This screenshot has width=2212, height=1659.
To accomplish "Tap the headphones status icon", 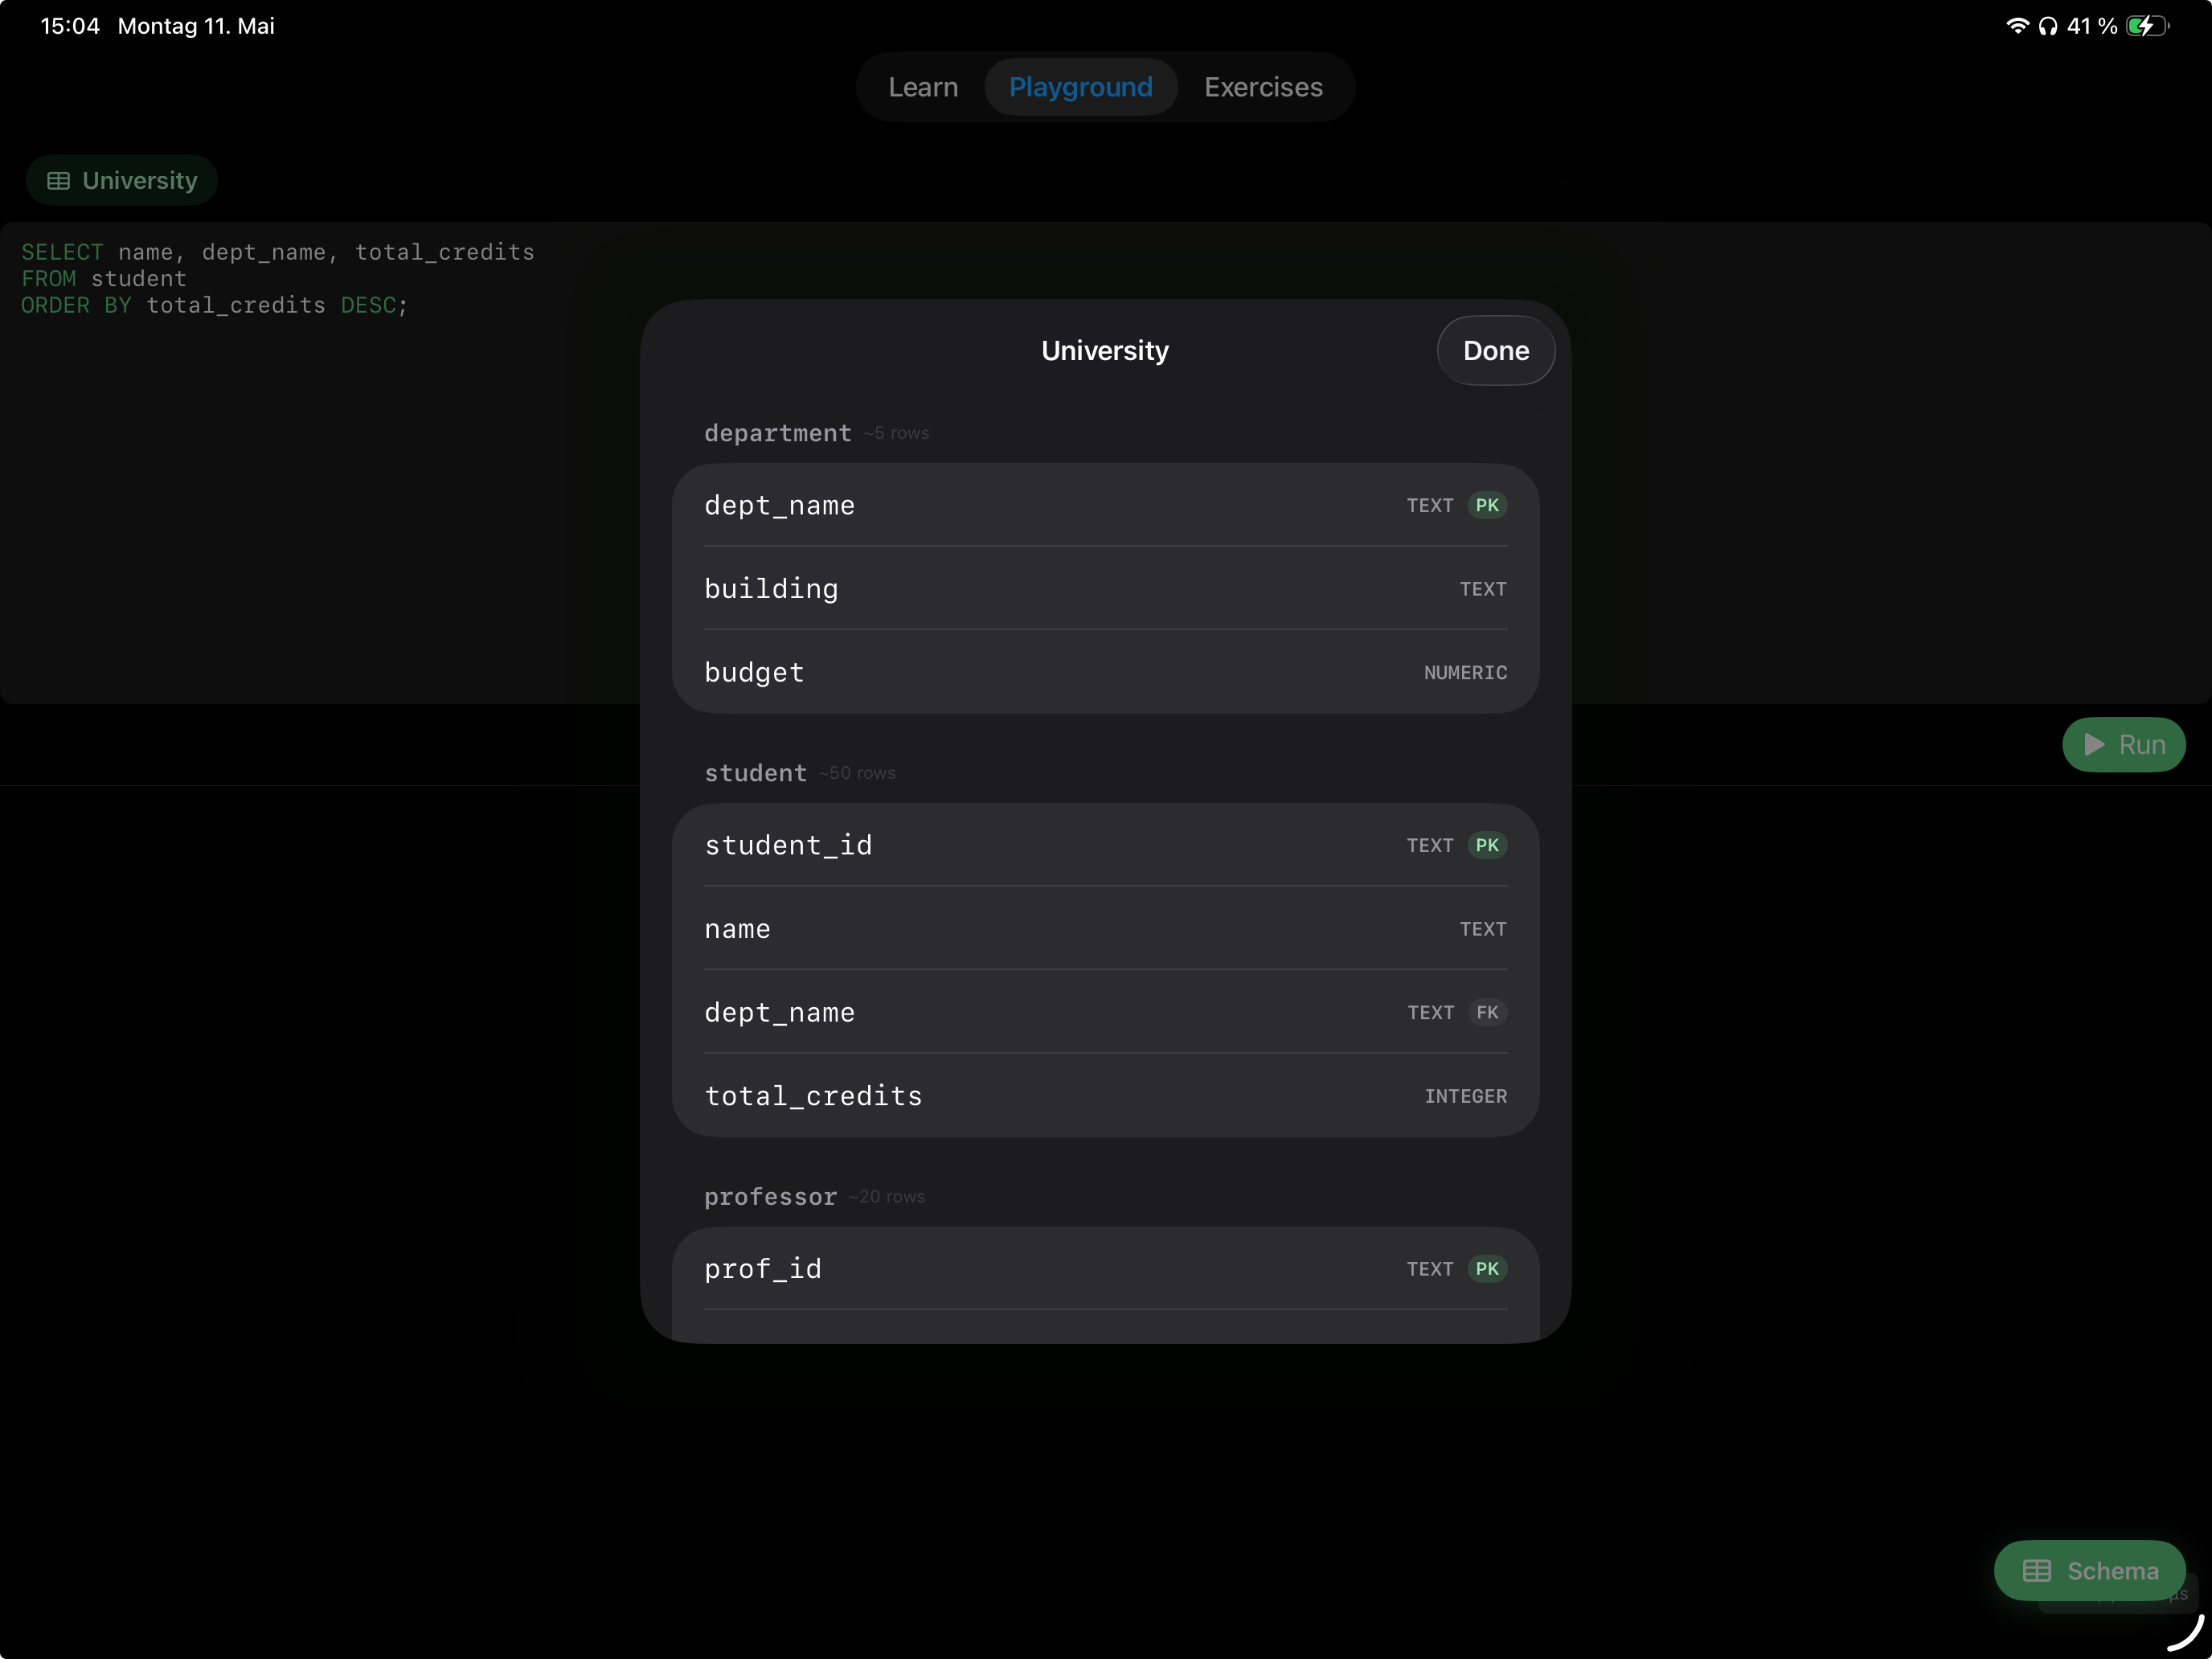I will click(2047, 26).
